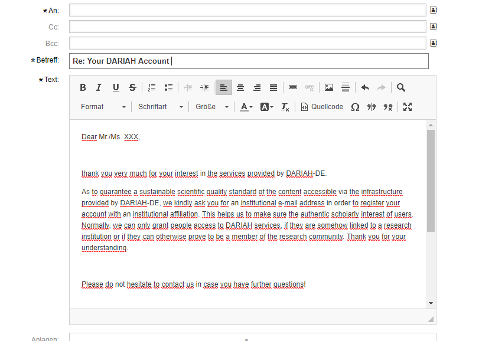The height and width of the screenshot is (341, 492).
Task: Insert a numbered list
Action: click(x=152, y=87)
